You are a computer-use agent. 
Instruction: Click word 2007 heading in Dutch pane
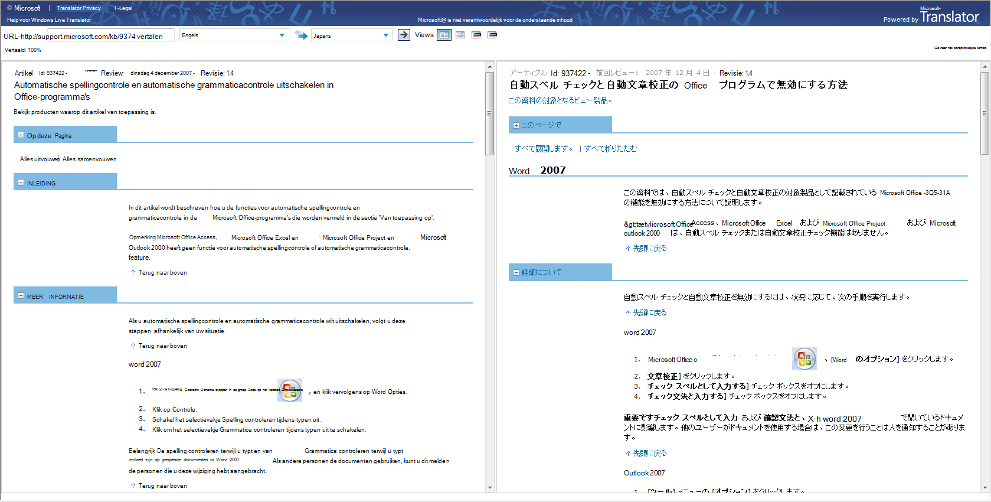(145, 364)
